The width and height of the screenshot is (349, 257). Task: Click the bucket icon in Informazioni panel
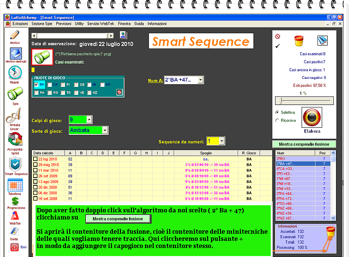click(x=331, y=232)
